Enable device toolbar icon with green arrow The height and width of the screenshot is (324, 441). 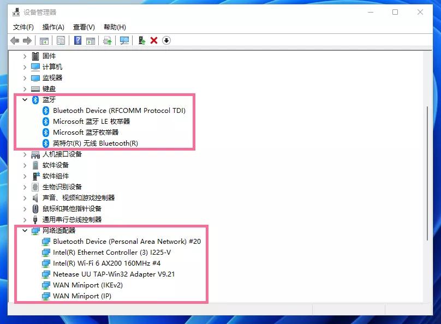coord(142,40)
